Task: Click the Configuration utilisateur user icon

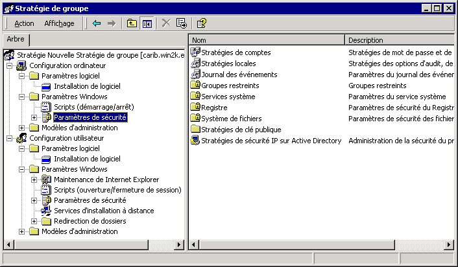Action: pyautogui.click(x=21, y=138)
